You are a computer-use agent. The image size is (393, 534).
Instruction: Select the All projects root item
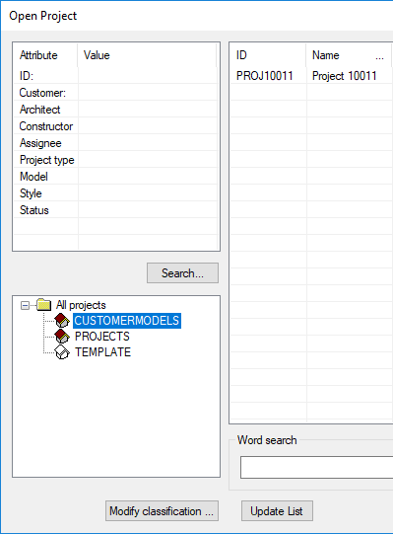pos(81,305)
